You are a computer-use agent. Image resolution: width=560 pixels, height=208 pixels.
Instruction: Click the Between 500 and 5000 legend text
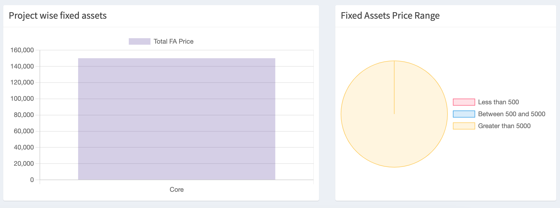pos(511,114)
